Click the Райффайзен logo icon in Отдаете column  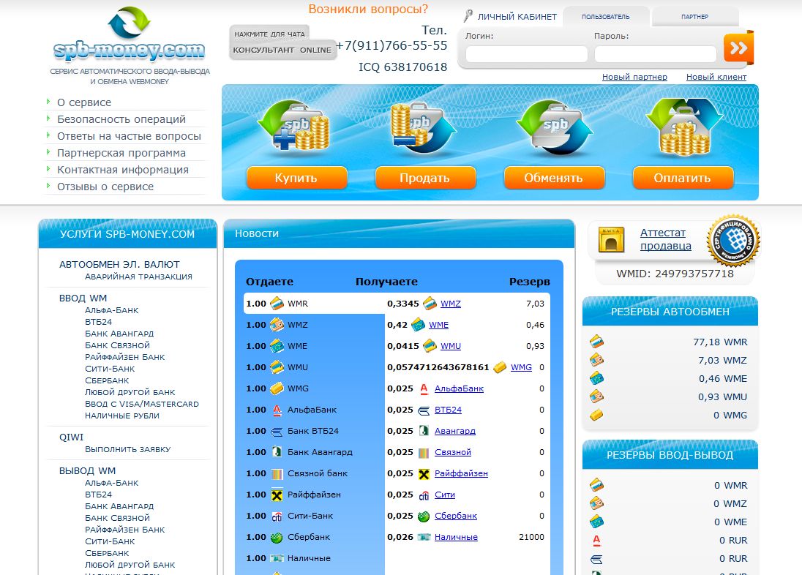(277, 495)
